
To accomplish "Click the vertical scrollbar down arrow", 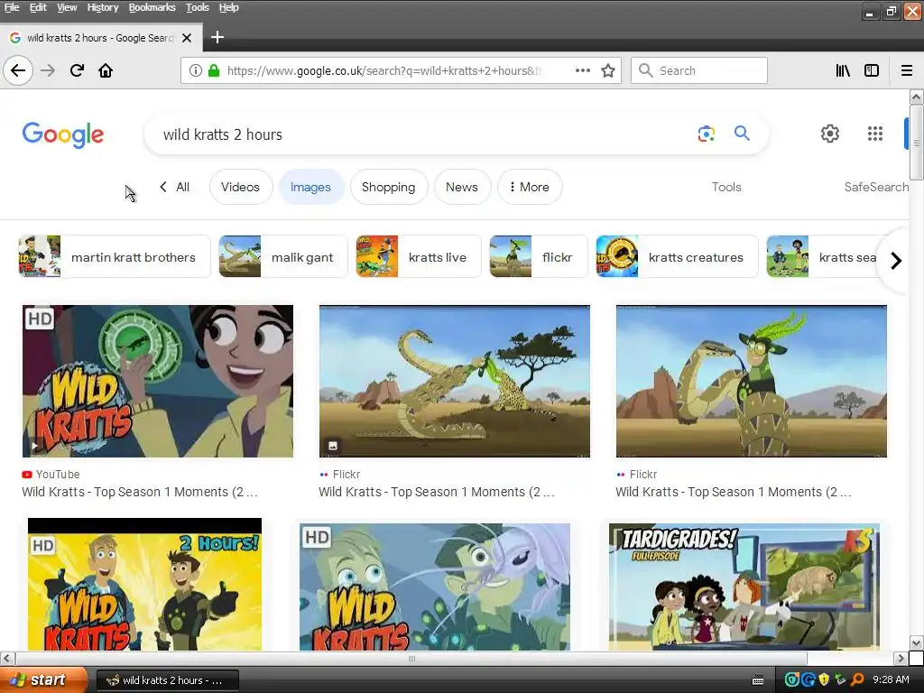I will click(917, 642).
